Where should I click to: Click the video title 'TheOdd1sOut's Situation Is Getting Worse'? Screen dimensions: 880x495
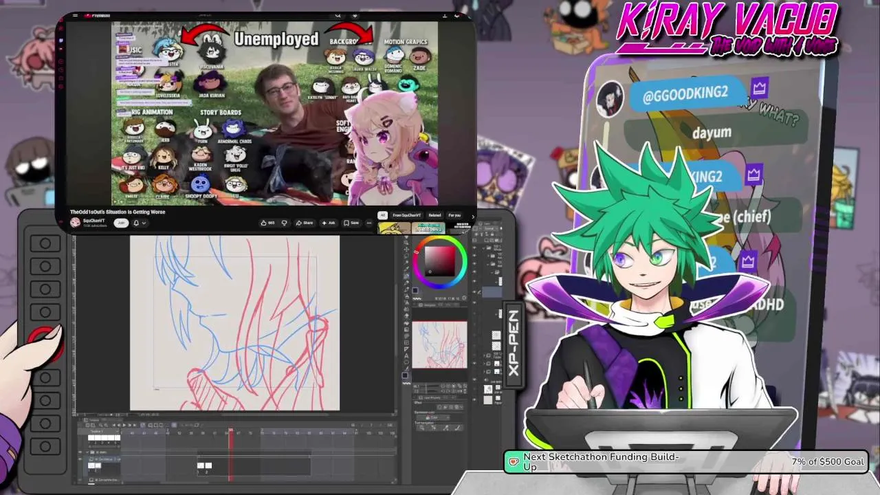point(118,212)
